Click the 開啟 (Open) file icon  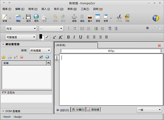click(18, 17)
